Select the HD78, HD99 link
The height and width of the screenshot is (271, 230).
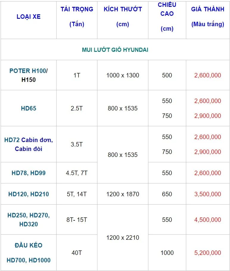point(29,173)
